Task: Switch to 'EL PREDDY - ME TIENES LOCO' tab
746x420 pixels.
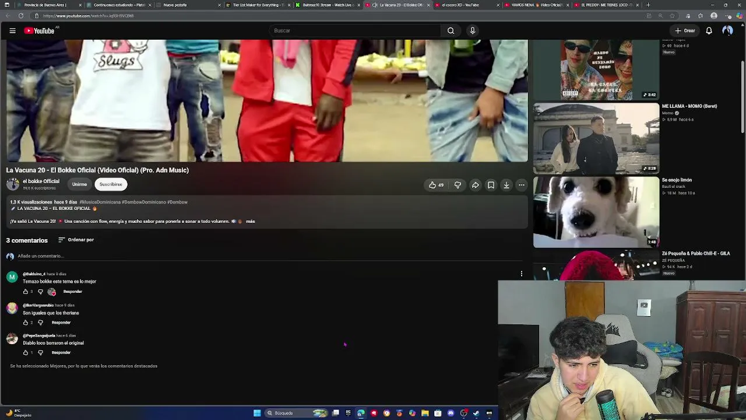Action: [607, 5]
